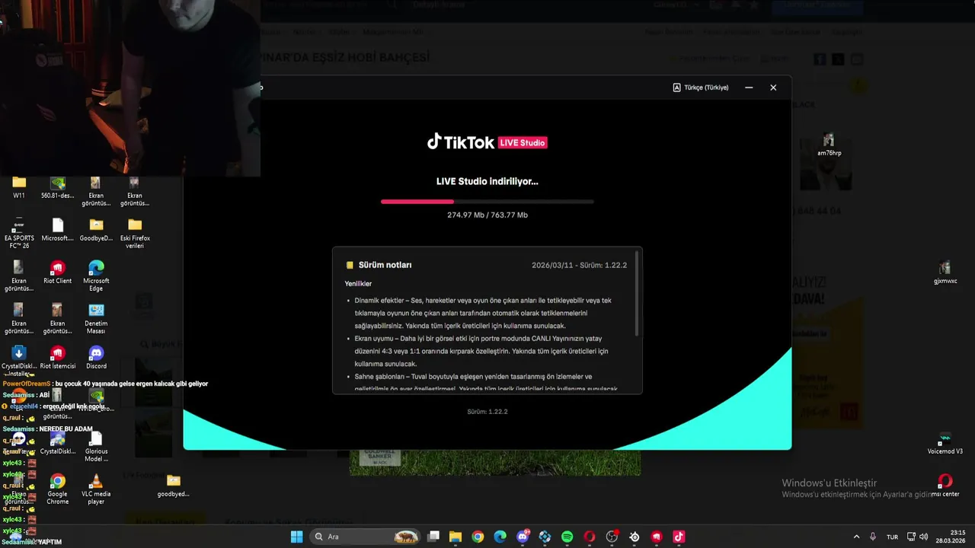Close the TikTok LIVE Studio installer

[773, 88]
